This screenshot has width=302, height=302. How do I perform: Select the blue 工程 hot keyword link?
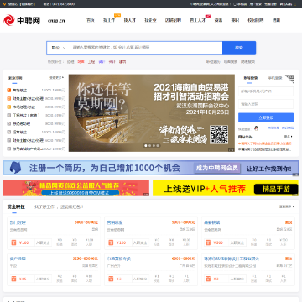[x=91, y=62]
